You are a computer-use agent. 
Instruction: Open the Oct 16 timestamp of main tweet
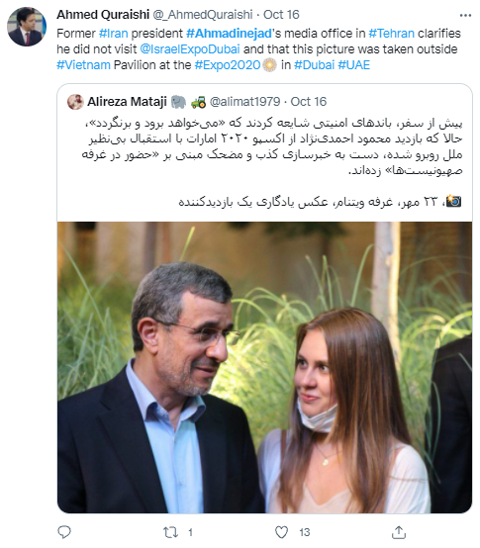281,15
